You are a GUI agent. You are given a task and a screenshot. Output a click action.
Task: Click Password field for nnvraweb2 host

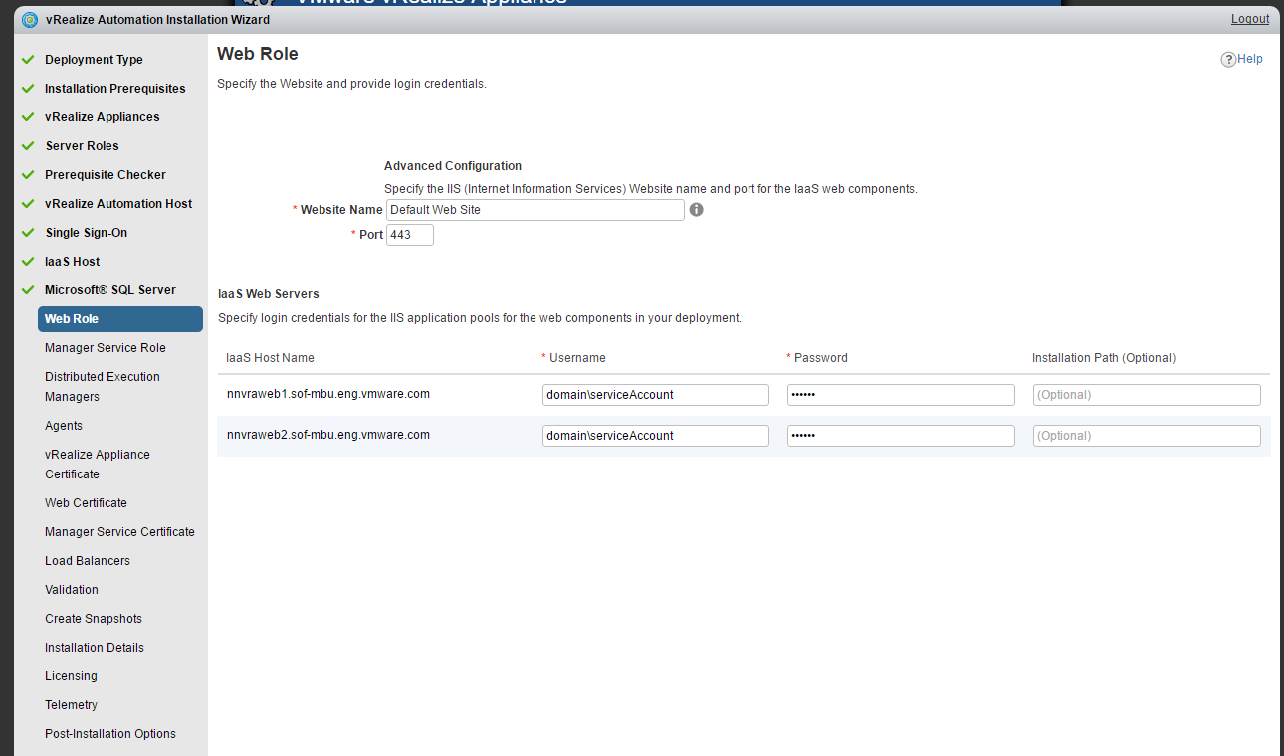pos(901,436)
